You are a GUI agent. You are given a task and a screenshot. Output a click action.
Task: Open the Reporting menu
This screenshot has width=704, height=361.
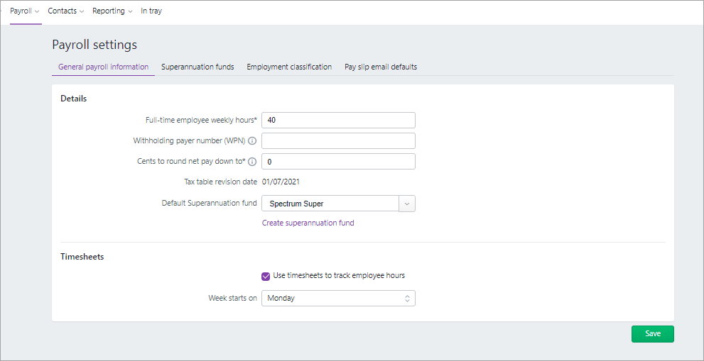(x=112, y=11)
